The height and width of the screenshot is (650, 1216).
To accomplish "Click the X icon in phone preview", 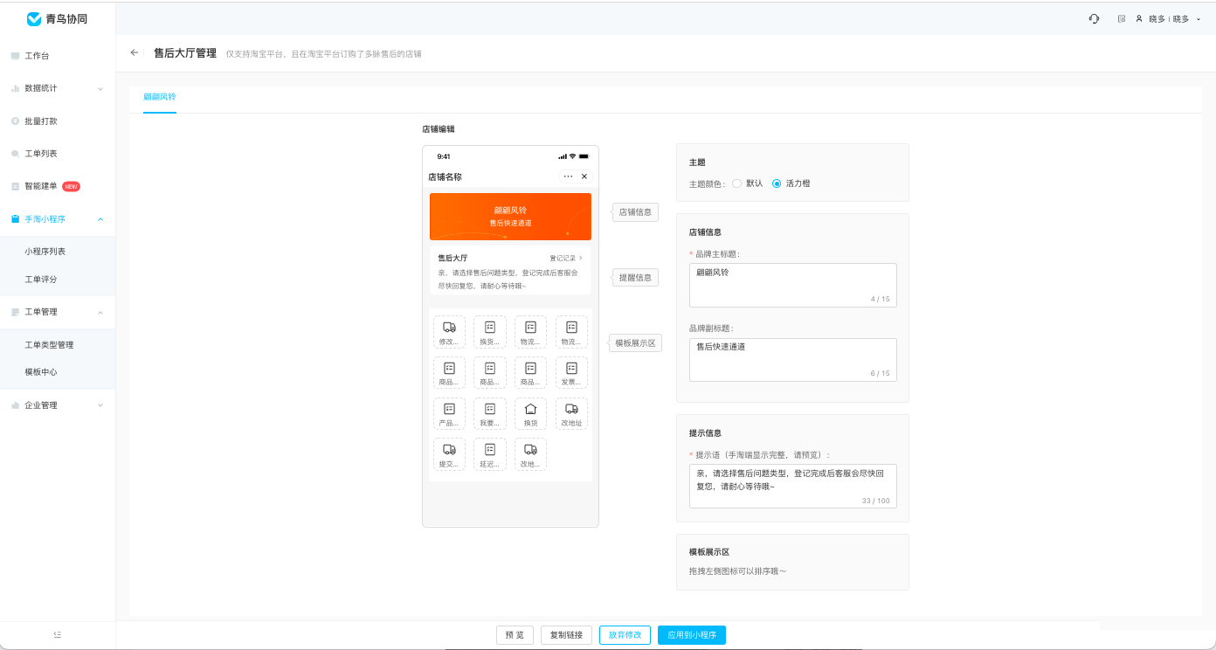I will pyautogui.click(x=584, y=176).
